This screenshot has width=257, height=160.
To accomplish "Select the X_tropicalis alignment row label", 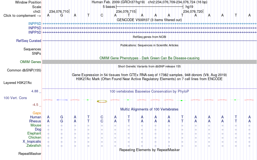I will (x=32, y=142).
